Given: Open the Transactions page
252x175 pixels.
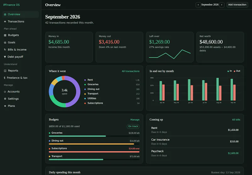Looking at the screenshot, I should click(x=20, y=21).
